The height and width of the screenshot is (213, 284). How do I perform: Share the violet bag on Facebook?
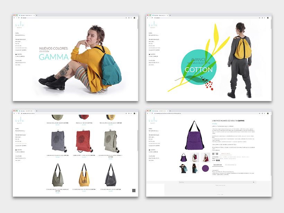pyautogui.click(x=217, y=160)
